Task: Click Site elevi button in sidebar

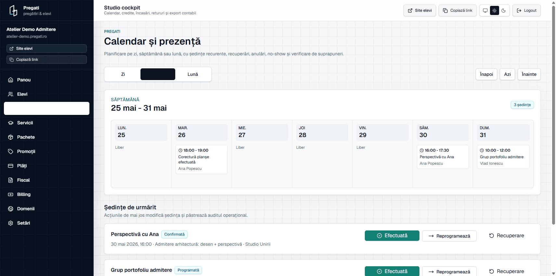Action: [x=46, y=48]
